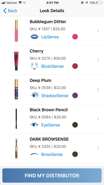Tap the Cherry BlushSense tube thumbnail
This screenshot has width=104, height=185.
[x=16, y=60]
